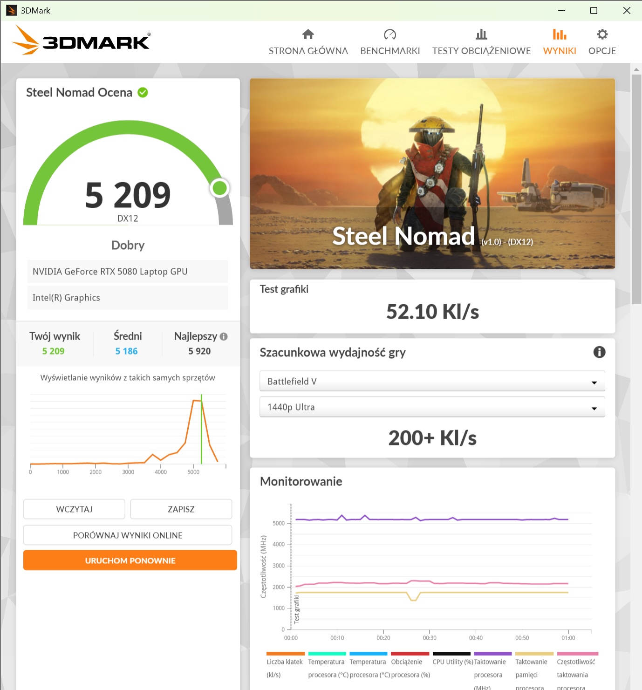This screenshot has width=642, height=690.
Task: Click the purple line in Monitorowanie chart
Action: point(431,519)
